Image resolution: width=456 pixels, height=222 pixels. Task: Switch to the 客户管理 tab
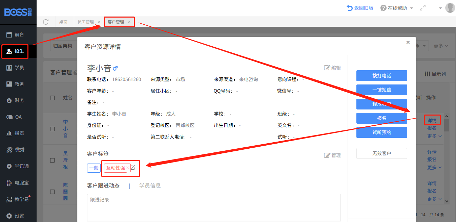coord(116,22)
